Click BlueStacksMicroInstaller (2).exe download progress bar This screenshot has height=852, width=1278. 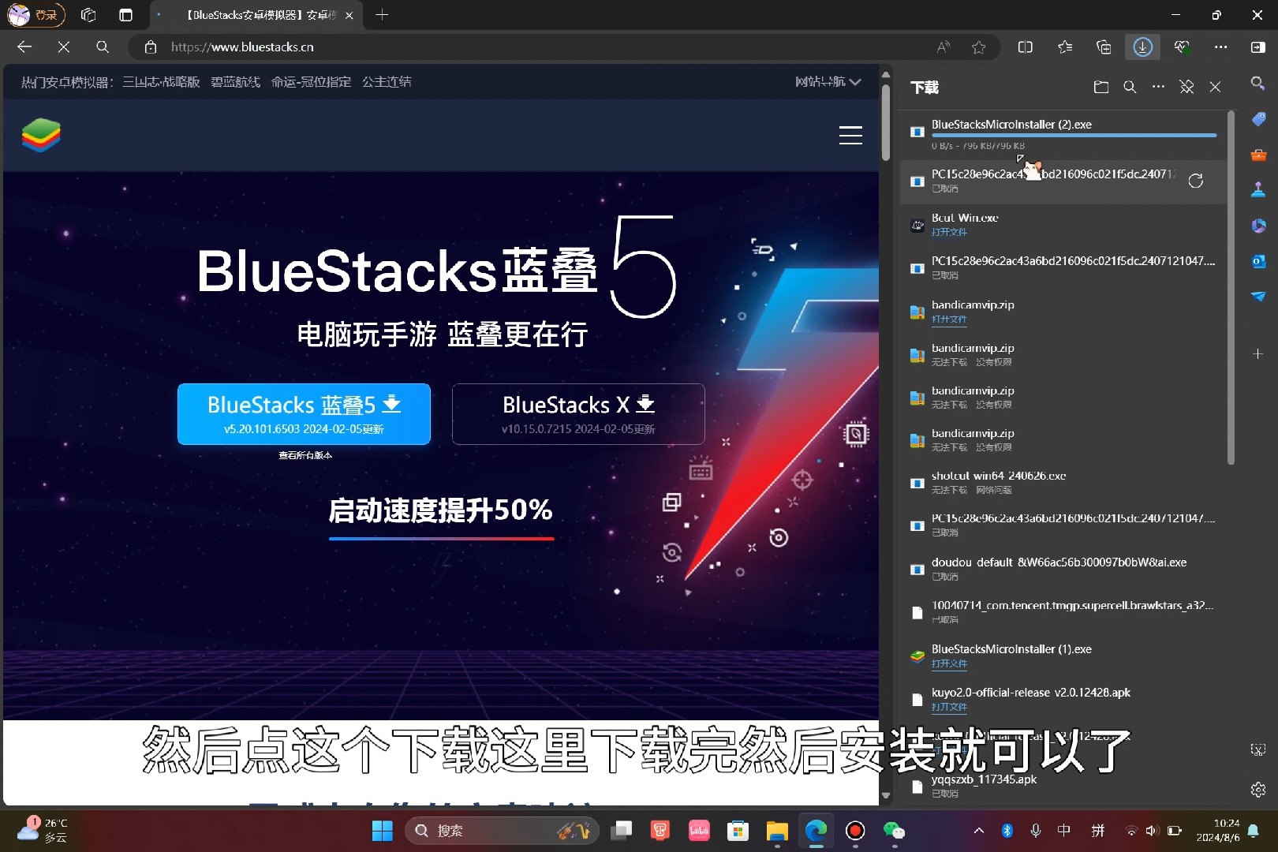[1074, 136]
